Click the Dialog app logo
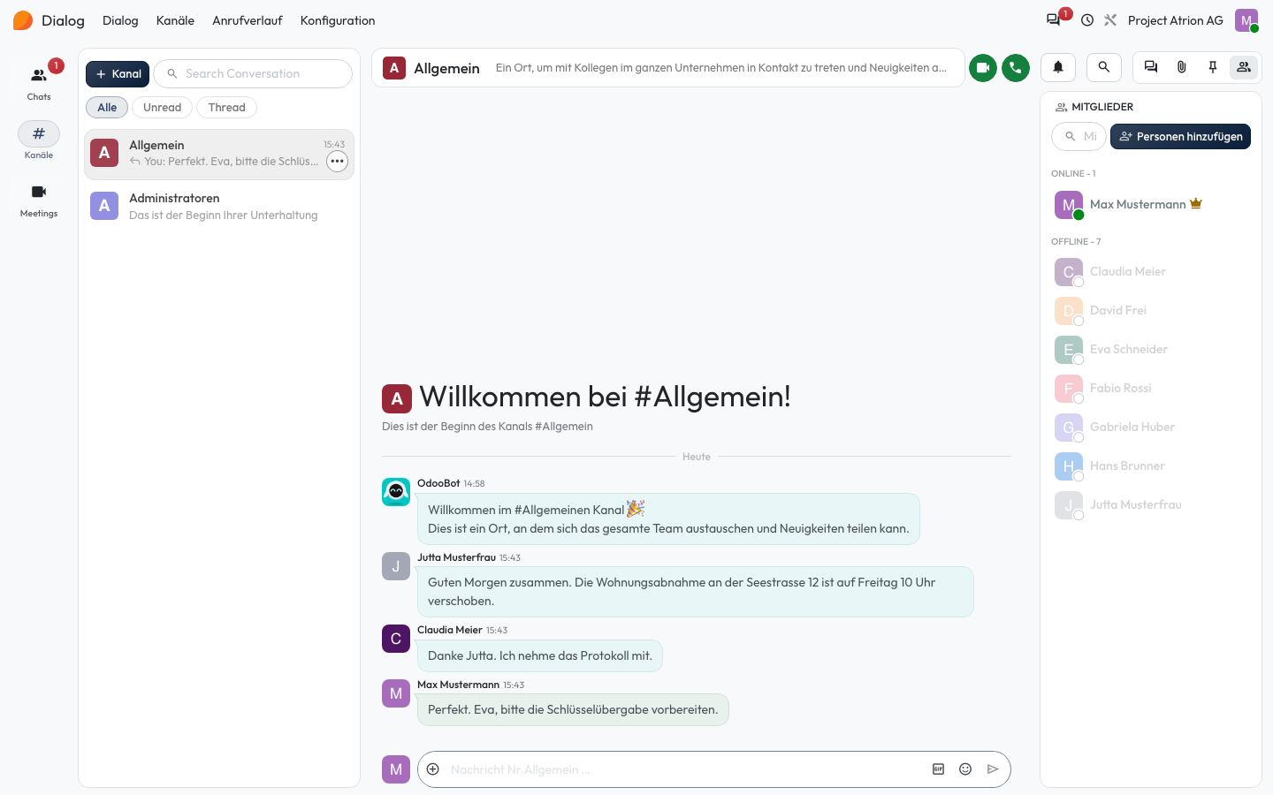Viewport: 1273px width, 795px height. (x=23, y=20)
